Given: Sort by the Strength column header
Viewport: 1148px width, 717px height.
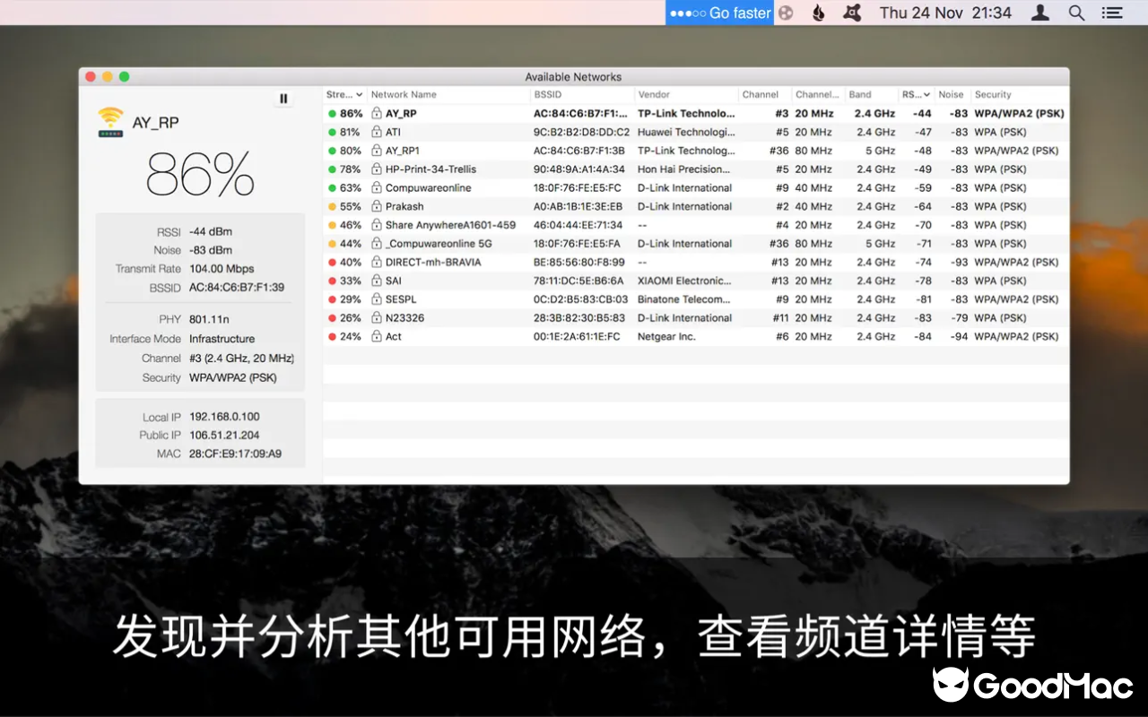Looking at the screenshot, I should 344,94.
